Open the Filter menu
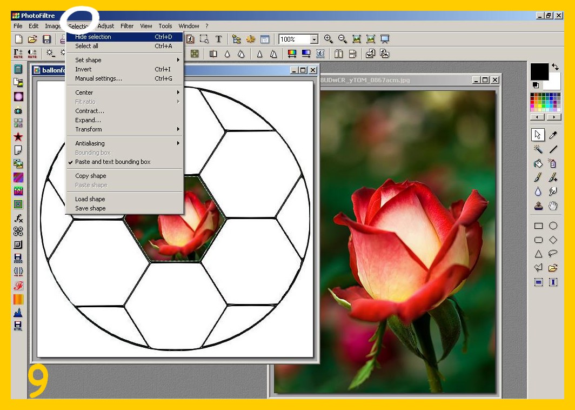 coord(127,26)
